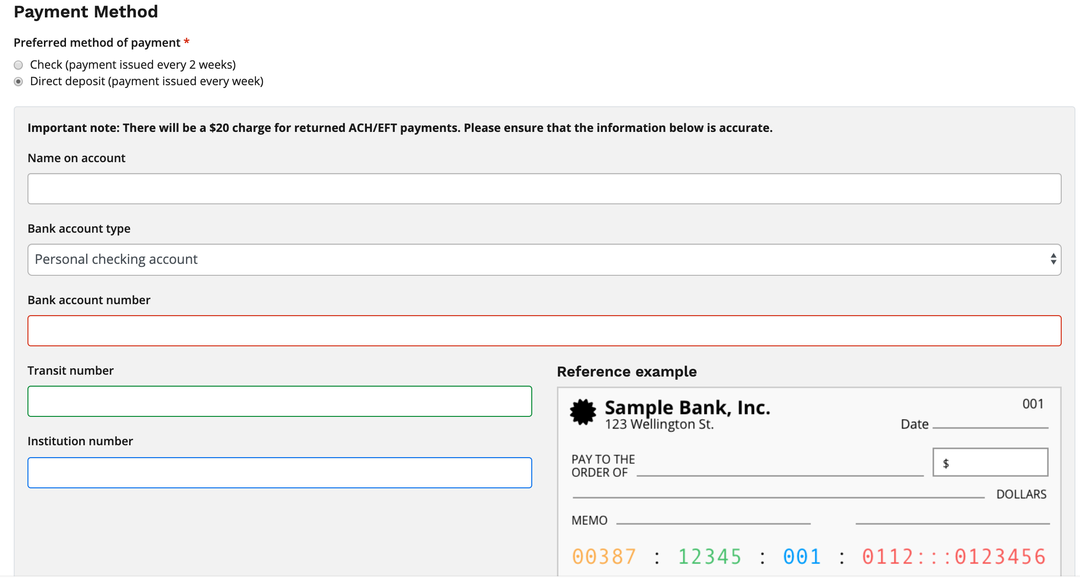Click the dollar amount box on check

[990, 462]
